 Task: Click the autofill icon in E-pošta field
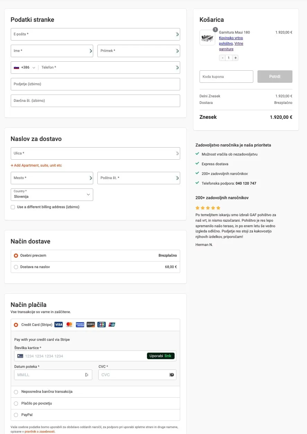coord(177,34)
